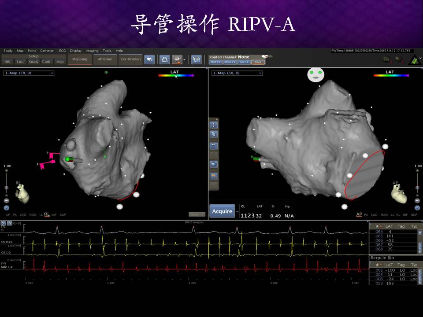Switch left view to PA projection
The width and height of the screenshot is (423, 317).
(15, 214)
